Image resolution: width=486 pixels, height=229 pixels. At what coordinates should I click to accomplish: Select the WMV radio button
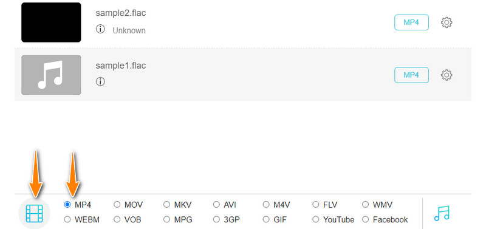coord(366,205)
